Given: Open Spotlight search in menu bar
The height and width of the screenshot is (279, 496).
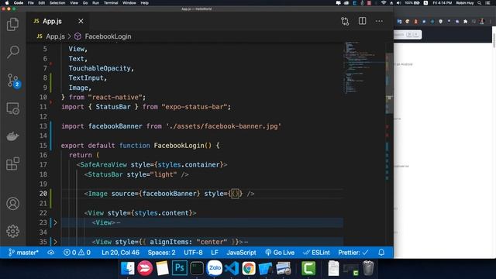Looking at the screenshot, I should pyautogui.click(x=479, y=3).
